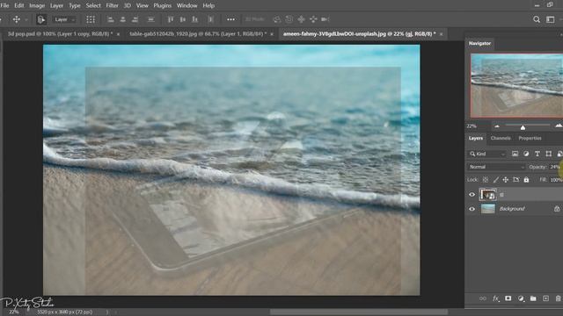Image resolution: width=563 pixels, height=316 pixels.
Task: Click the Opacity 24% field
Action: (x=555, y=167)
